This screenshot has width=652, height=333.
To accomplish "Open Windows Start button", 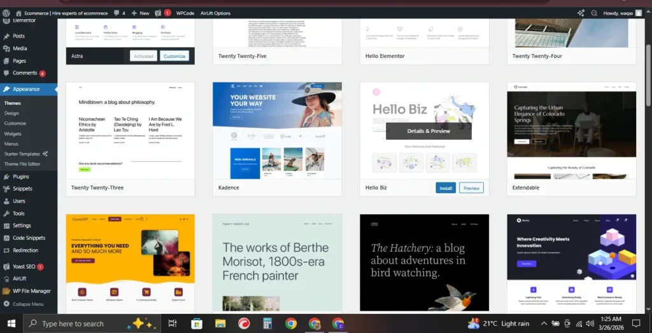I will (11, 323).
